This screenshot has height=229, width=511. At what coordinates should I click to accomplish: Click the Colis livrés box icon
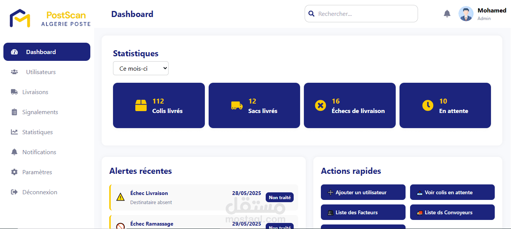(x=141, y=105)
